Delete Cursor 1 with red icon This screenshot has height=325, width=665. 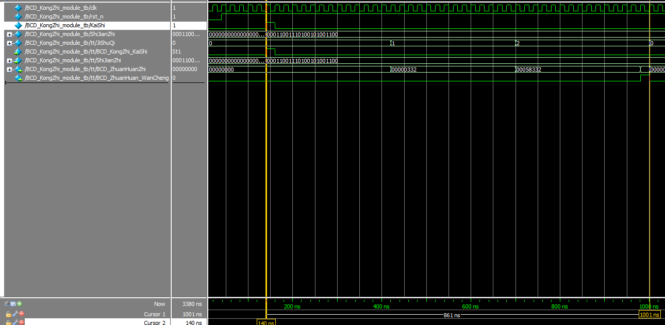tap(22, 314)
